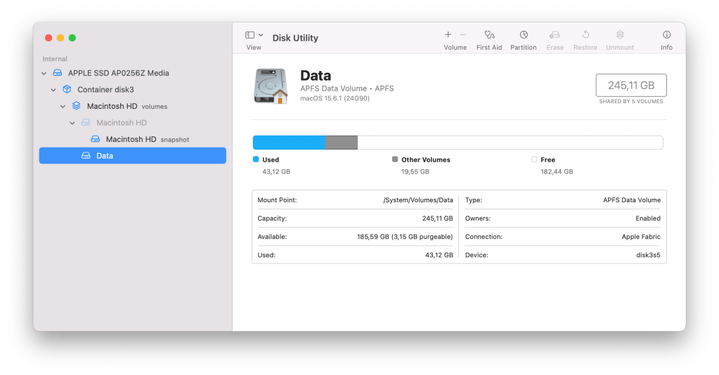Click the Restore toolbar icon
719x375 pixels.
coord(585,35)
